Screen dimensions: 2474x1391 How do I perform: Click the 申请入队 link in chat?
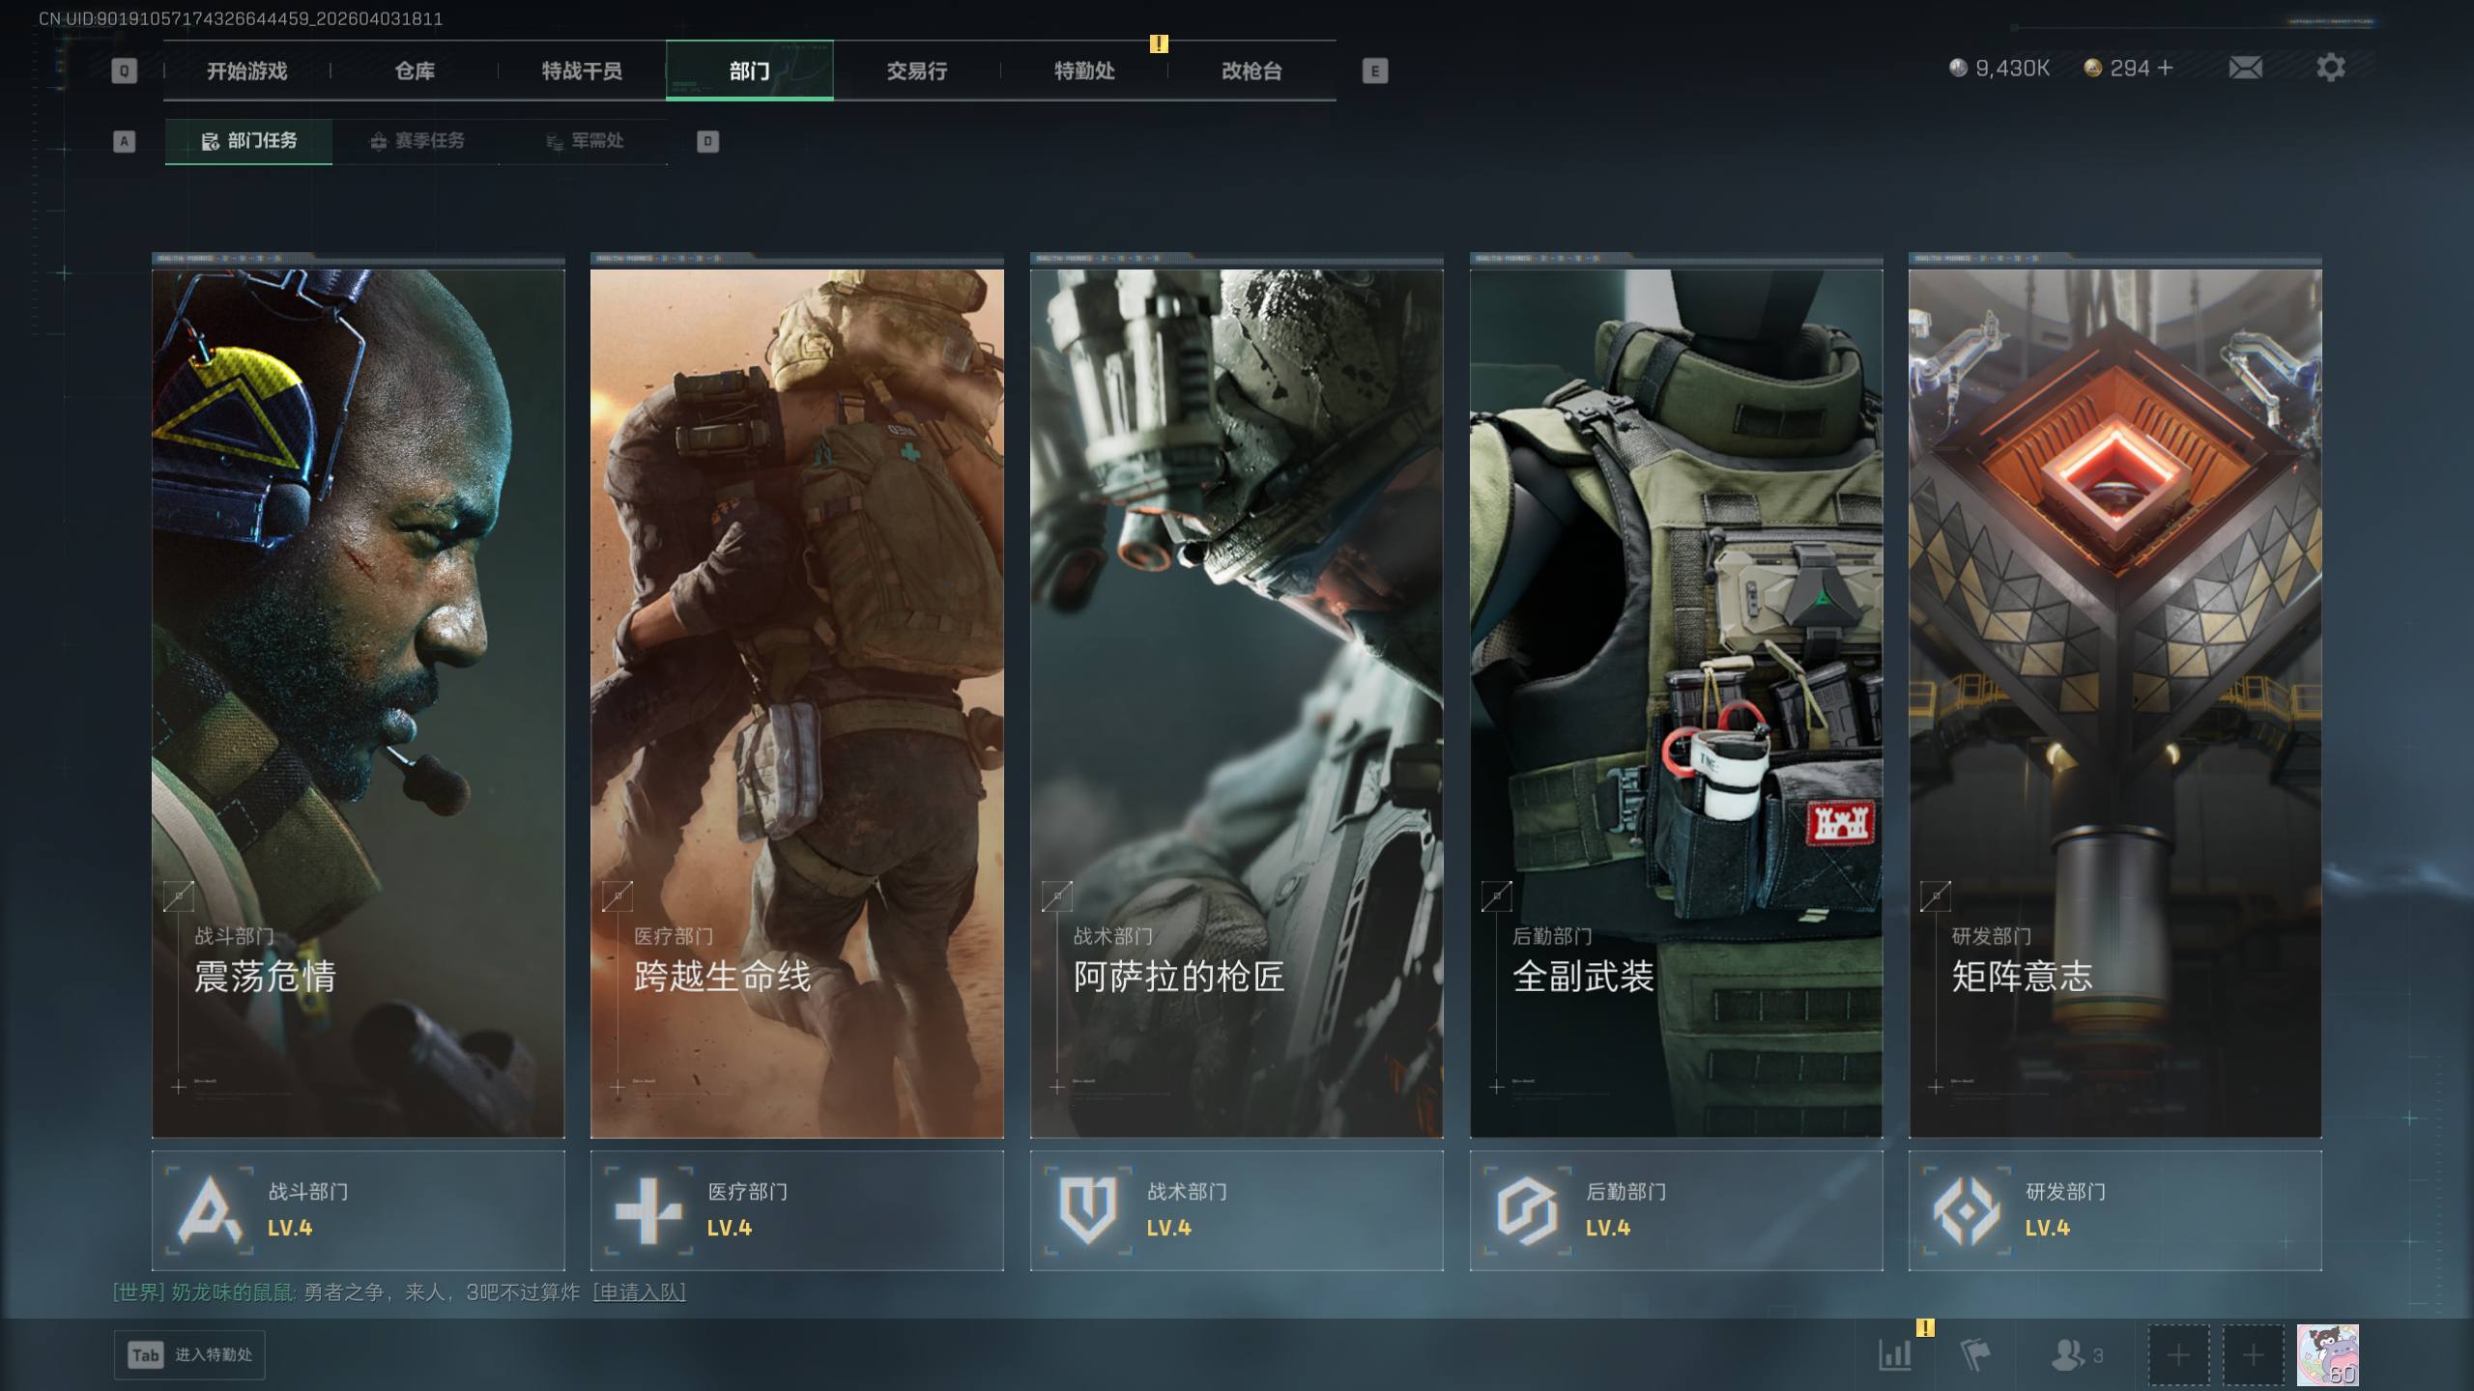639,1292
